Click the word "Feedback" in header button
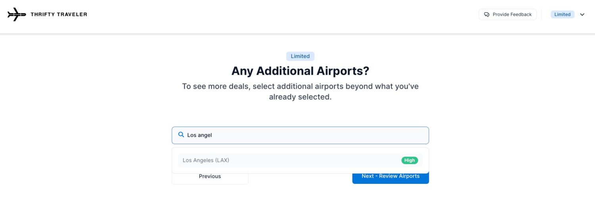 coord(520,15)
